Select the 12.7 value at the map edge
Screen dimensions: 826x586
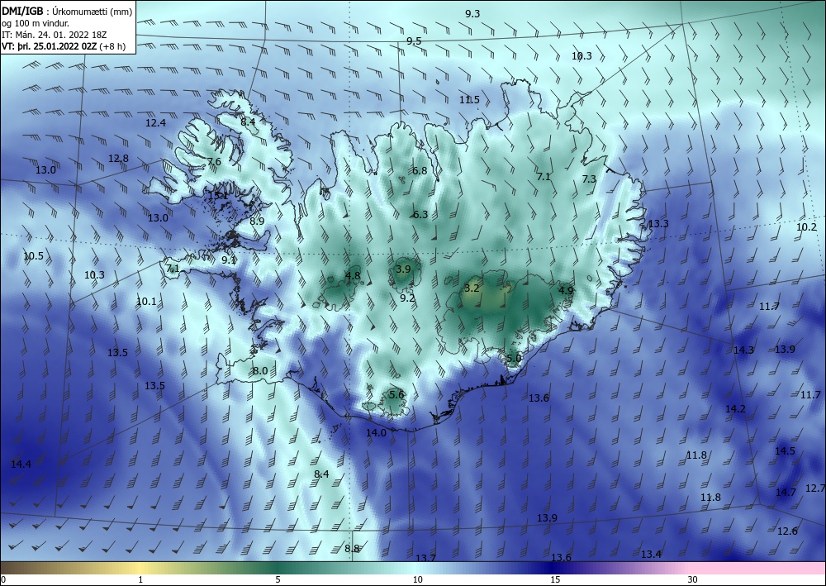coord(815,488)
